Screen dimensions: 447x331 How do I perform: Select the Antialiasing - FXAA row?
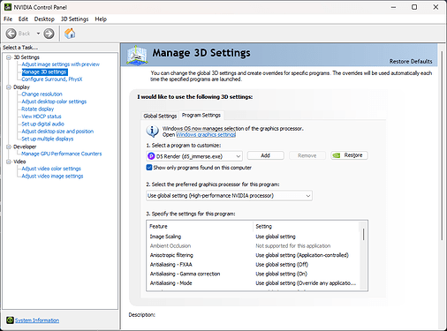[254, 265]
